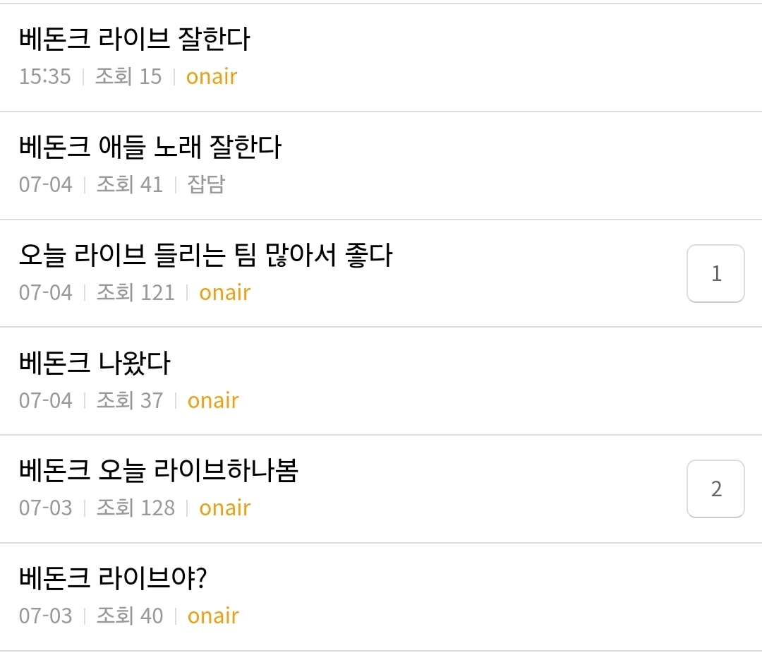Click onair tag next to 조회 37
762x653 pixels.
tap(213, 401)
